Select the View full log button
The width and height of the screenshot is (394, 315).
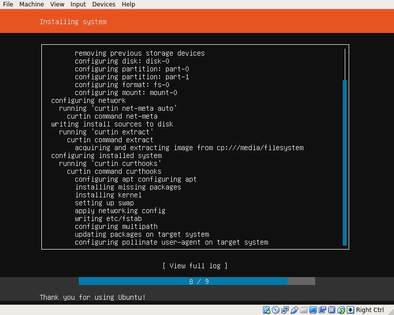[x=195, y=266]
